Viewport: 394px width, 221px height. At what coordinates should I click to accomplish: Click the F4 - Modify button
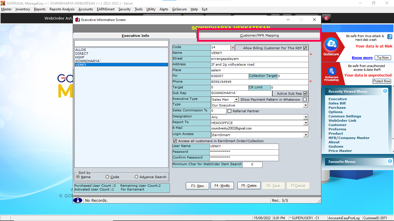tap(222, 186)
